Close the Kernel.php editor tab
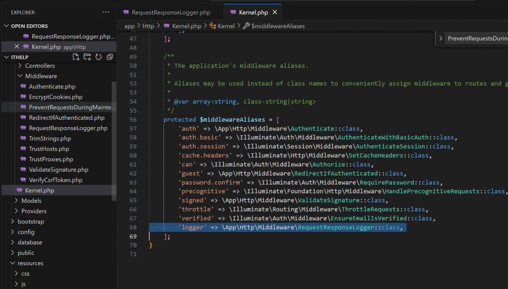508x289 pixels. click(x=275, y=12)
